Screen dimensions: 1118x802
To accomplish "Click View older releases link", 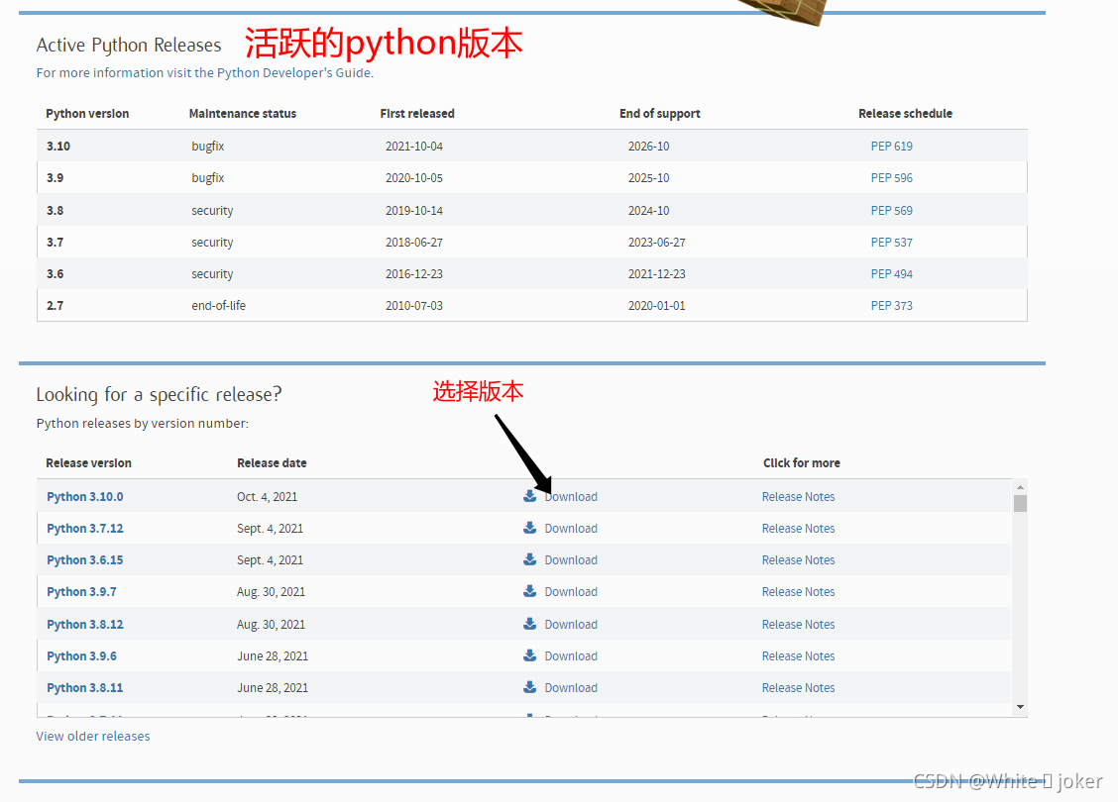I will [93, 736].
